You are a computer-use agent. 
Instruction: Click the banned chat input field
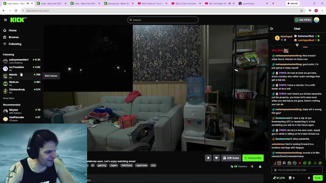click(297, 170)
